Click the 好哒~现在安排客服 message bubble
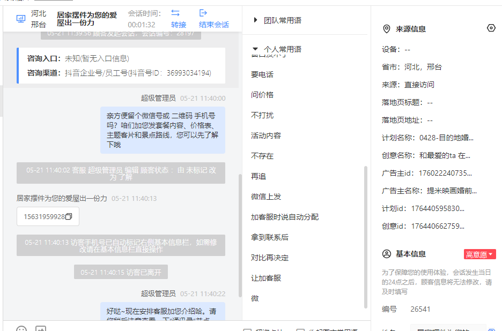The width and height of the screenshot is (502, 331). [163, 312]
